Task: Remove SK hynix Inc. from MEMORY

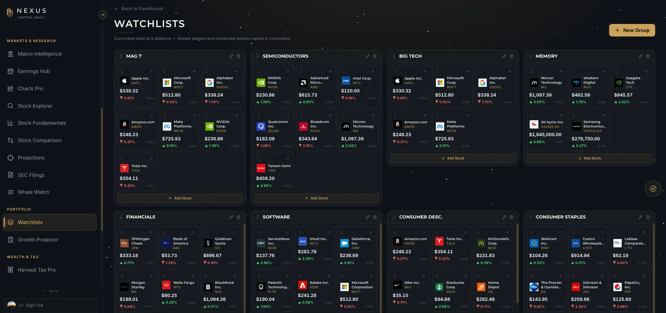Action: click(561, 115)
